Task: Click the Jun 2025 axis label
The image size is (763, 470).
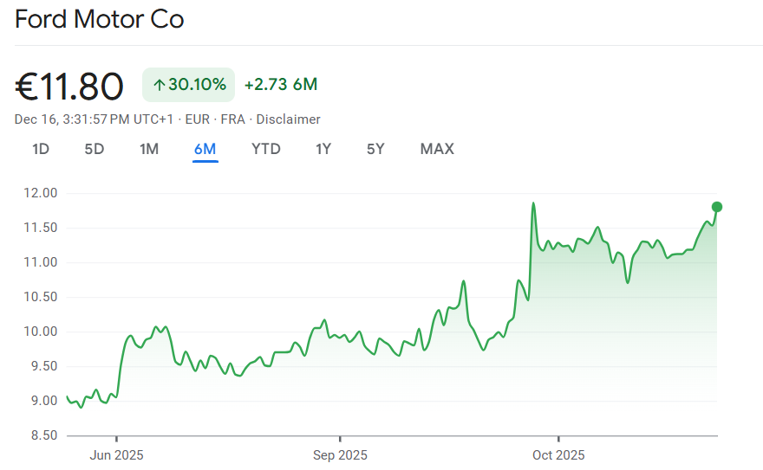Action: (x=117, y=454)
